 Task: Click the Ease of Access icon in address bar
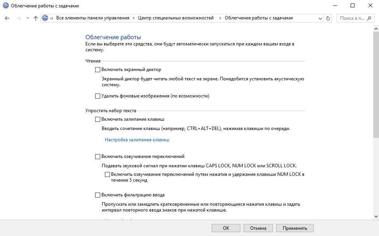(x=45, y=18)
